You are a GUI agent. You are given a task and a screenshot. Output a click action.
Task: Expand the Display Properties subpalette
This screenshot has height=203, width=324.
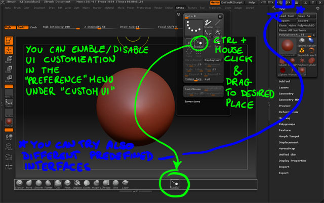tap(293, 160)
